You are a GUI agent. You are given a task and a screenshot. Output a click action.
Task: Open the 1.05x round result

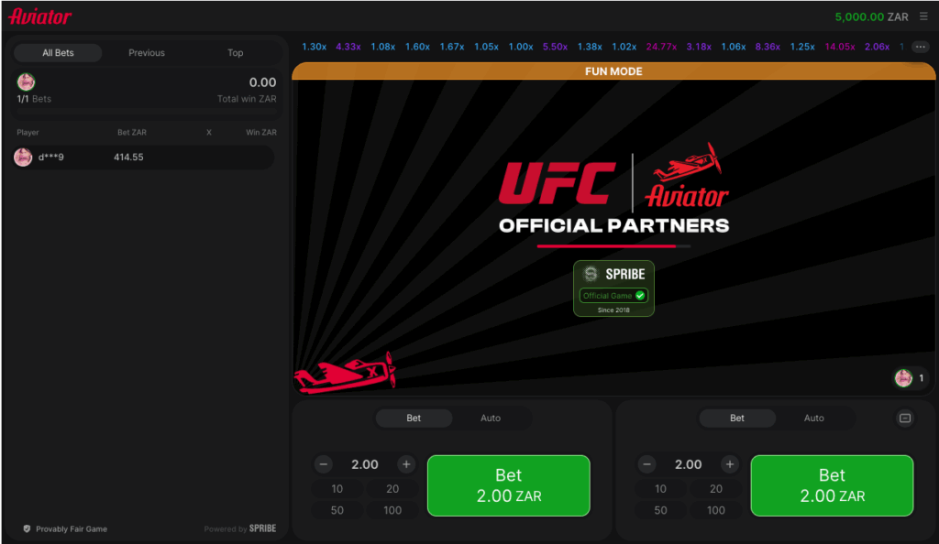pos(486,47)
